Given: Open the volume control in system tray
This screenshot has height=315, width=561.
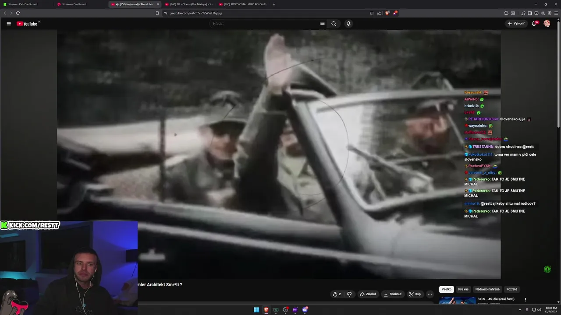Looking at the screenshot, I should click(539, 310).
